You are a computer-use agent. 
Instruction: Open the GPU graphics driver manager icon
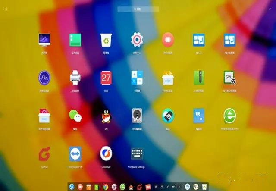tap(229, 77)
